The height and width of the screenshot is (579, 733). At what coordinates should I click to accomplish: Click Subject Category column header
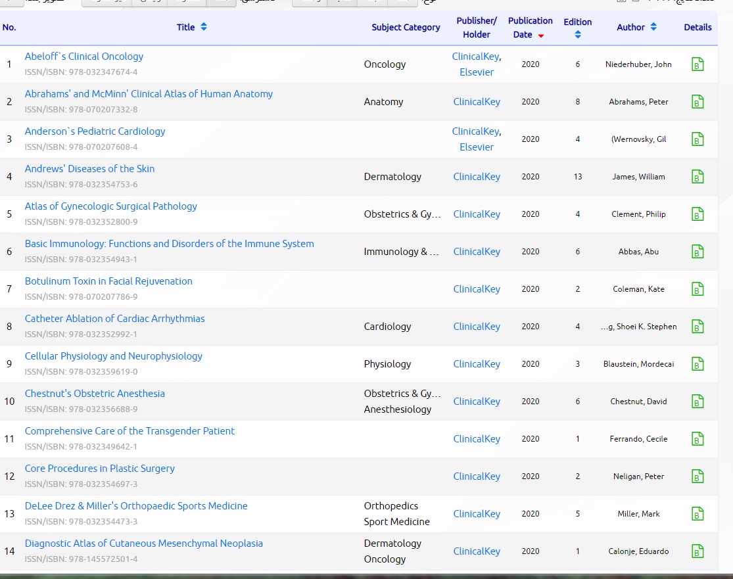[406, 28]
